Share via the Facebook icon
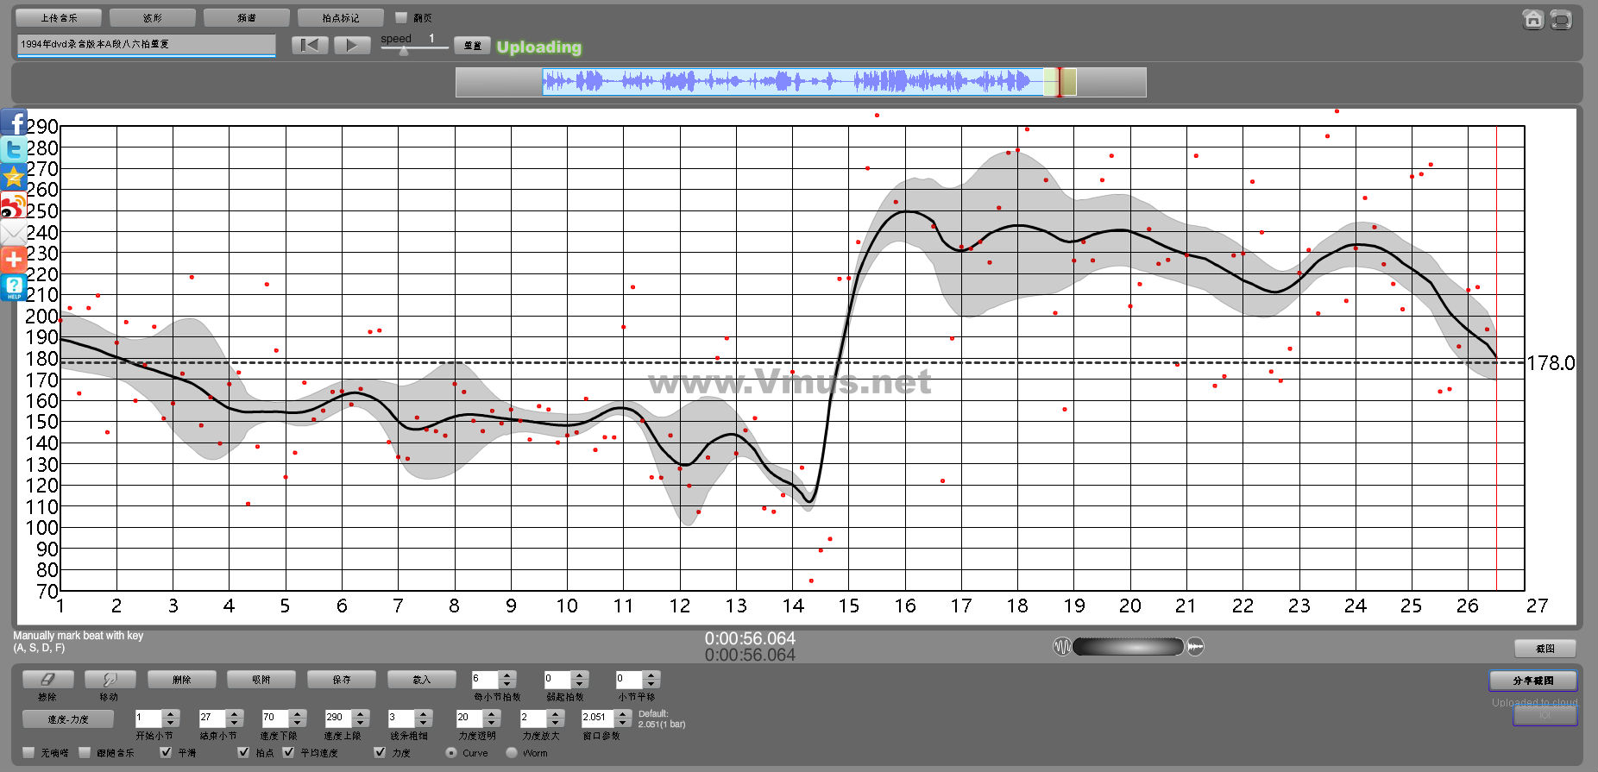The width and height of the screenshot is (1598, 772). click(x=14, y=122)
